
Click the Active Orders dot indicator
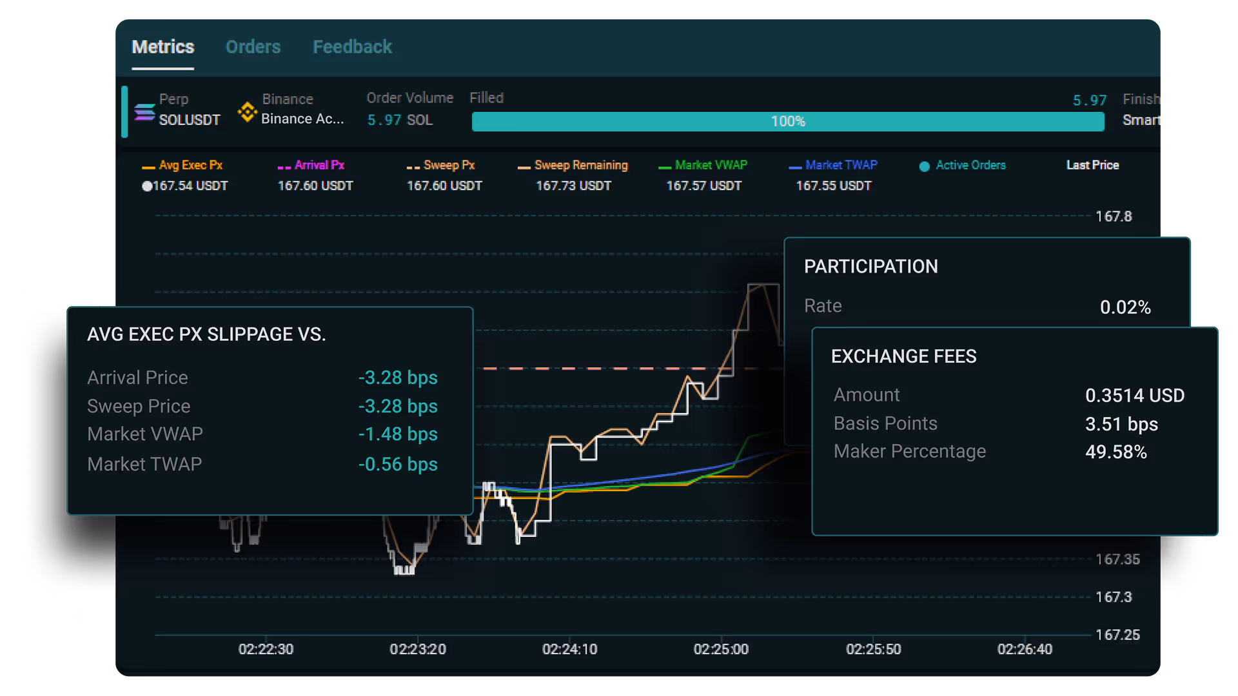pos(924,166)
